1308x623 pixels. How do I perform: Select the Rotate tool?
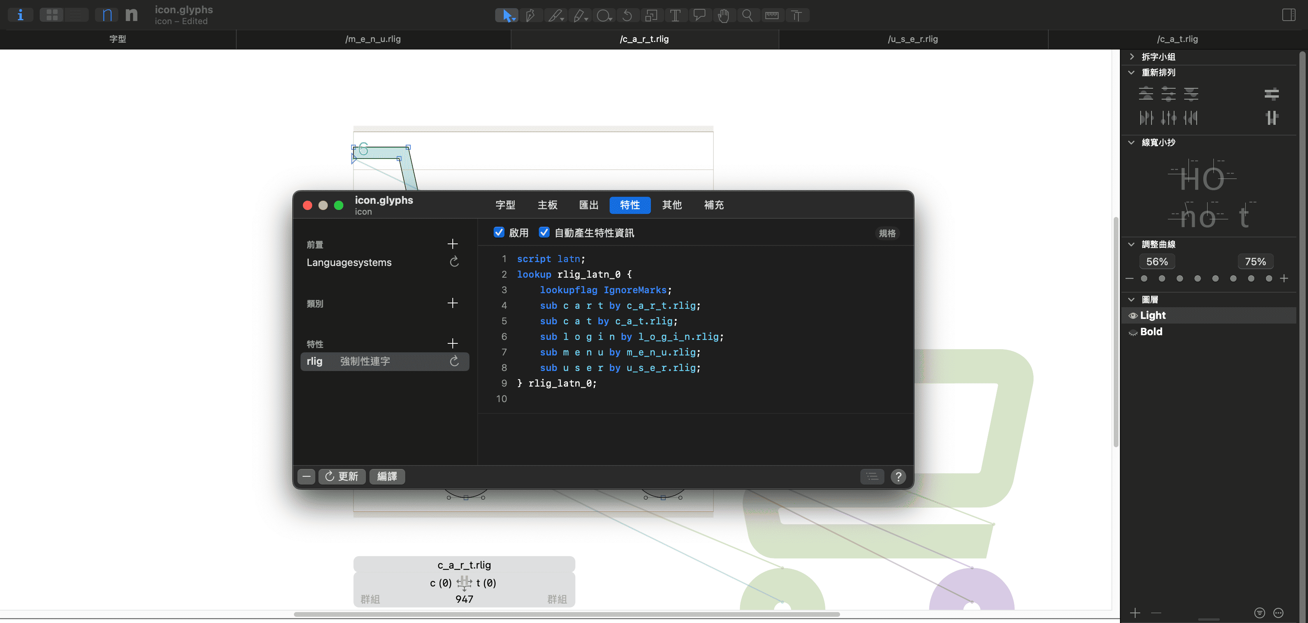pyautogui.click(x=627, y=16)
